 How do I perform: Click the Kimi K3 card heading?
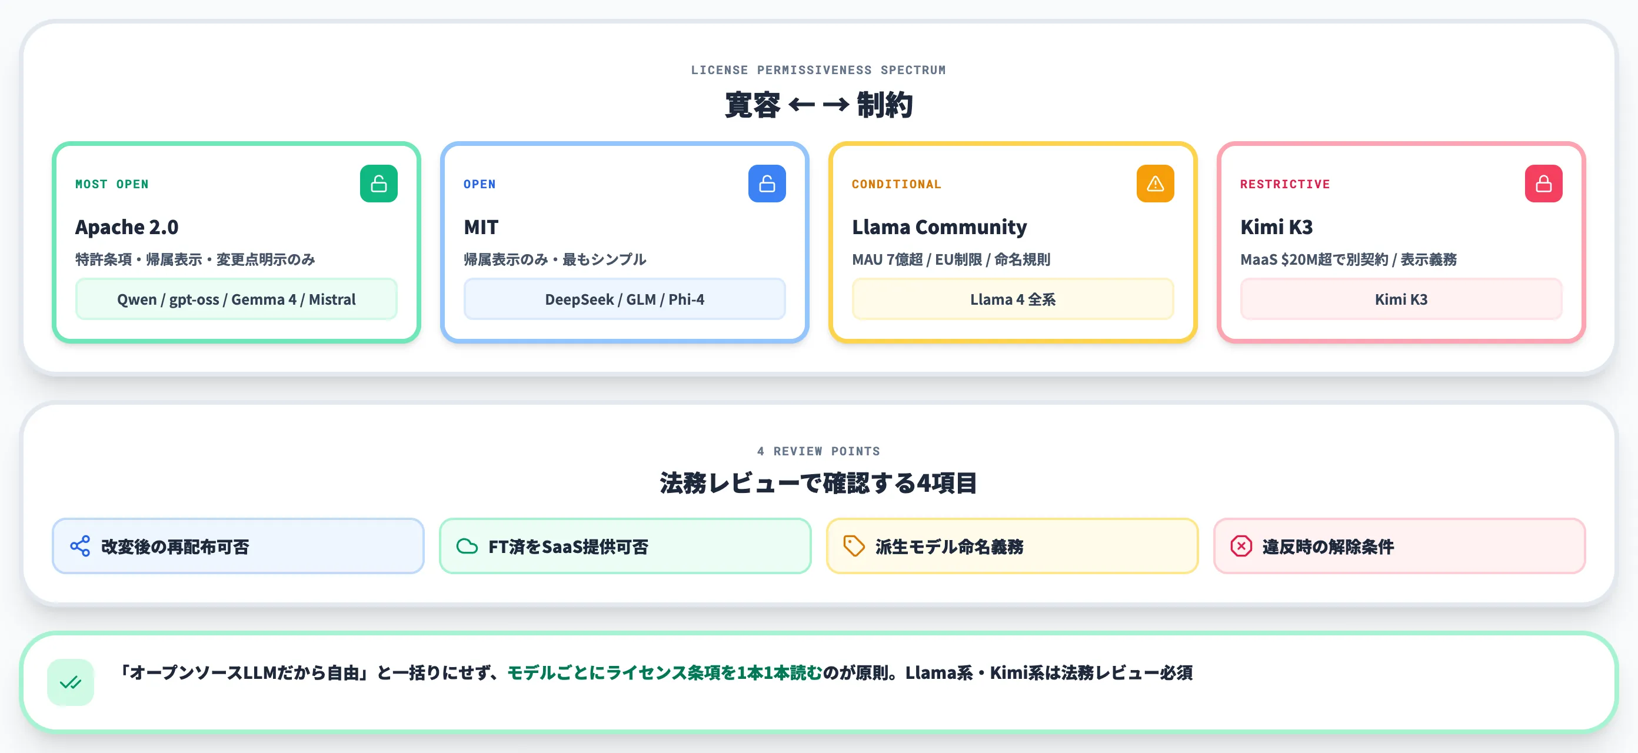click(1276, 227)
